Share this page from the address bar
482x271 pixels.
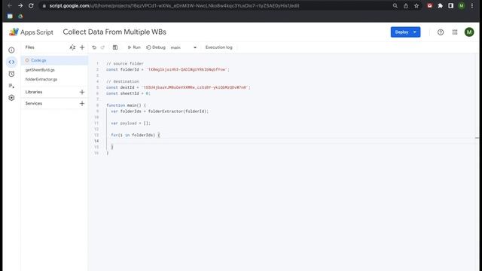click(x=406, y=5)
